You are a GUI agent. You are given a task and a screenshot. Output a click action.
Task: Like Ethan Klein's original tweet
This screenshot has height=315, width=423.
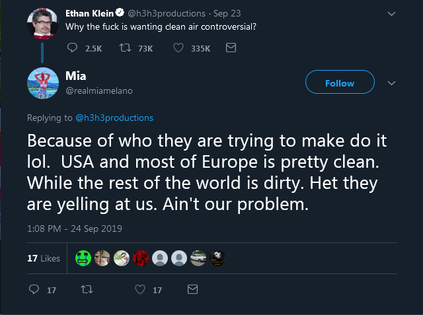pyautogui.click(x=178, y=48)
